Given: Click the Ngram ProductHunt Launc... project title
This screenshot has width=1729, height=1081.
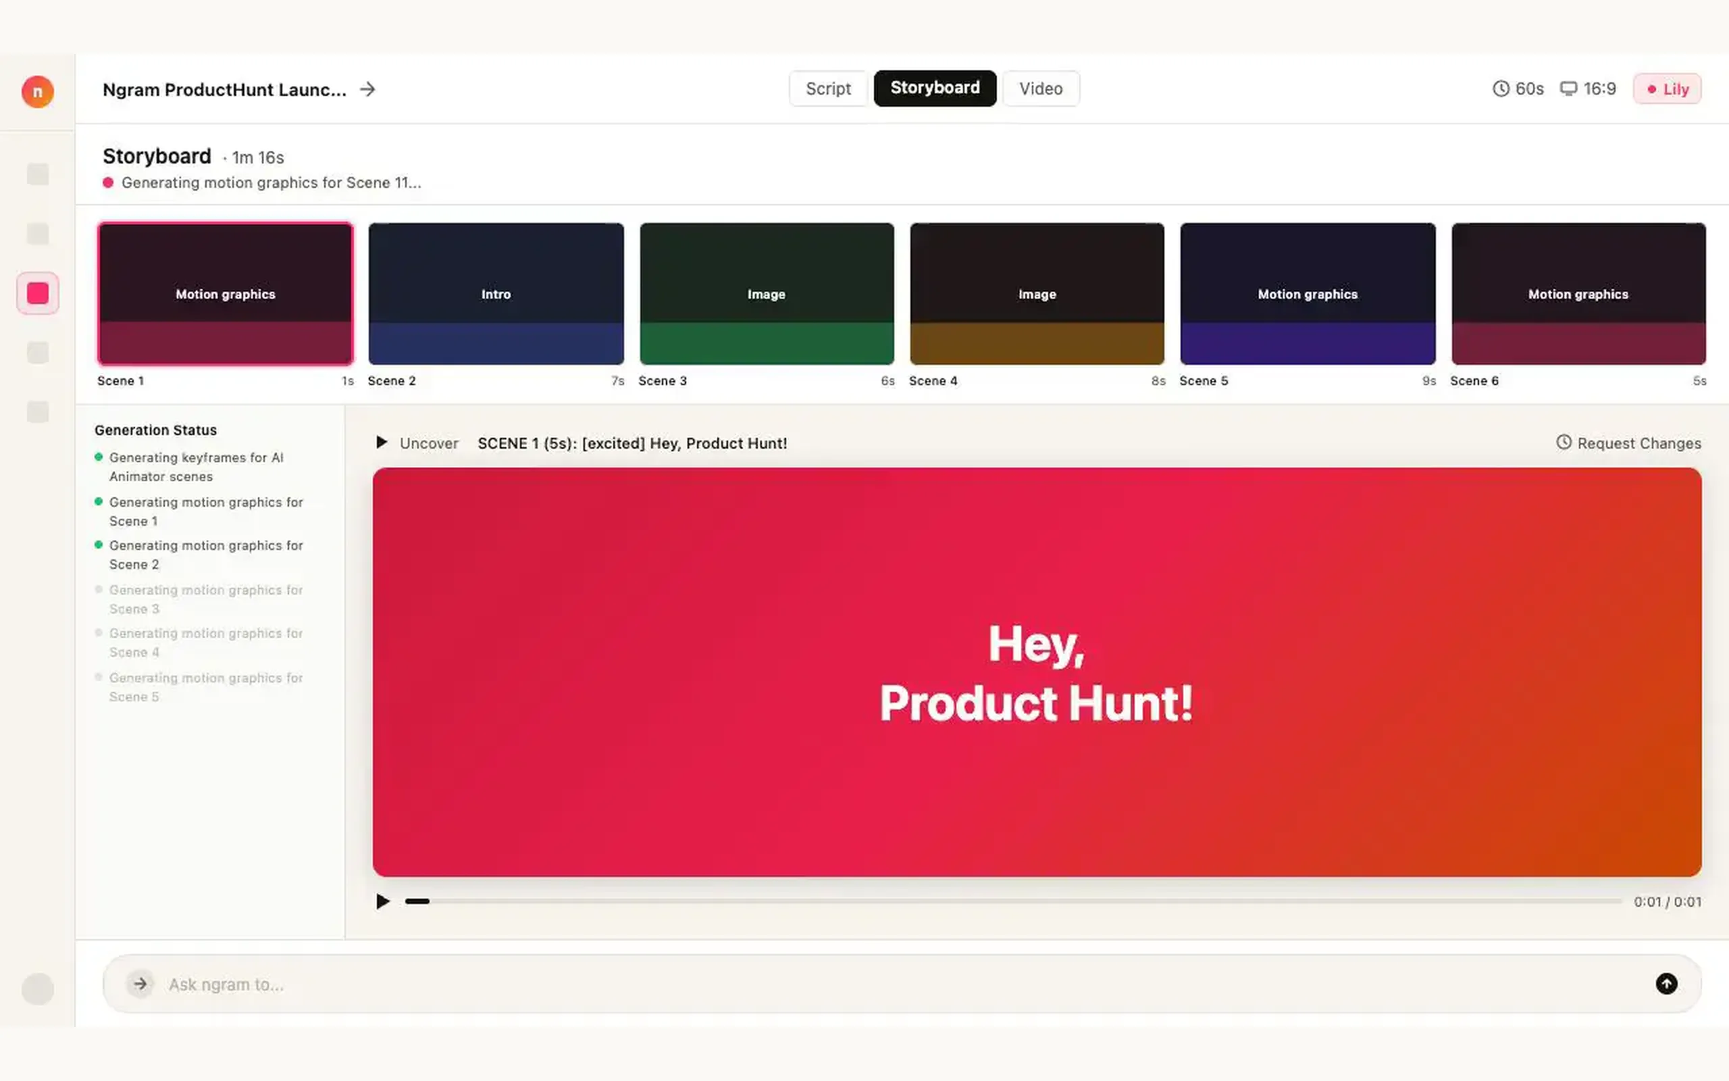Looking at the screenshot, I should pos(224,89).
